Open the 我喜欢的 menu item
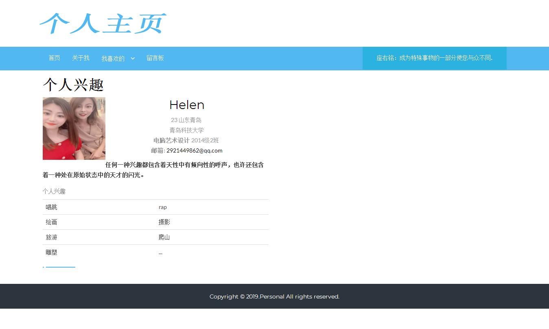The height and width of the screenshot is (329, 549). coord(113,59)
